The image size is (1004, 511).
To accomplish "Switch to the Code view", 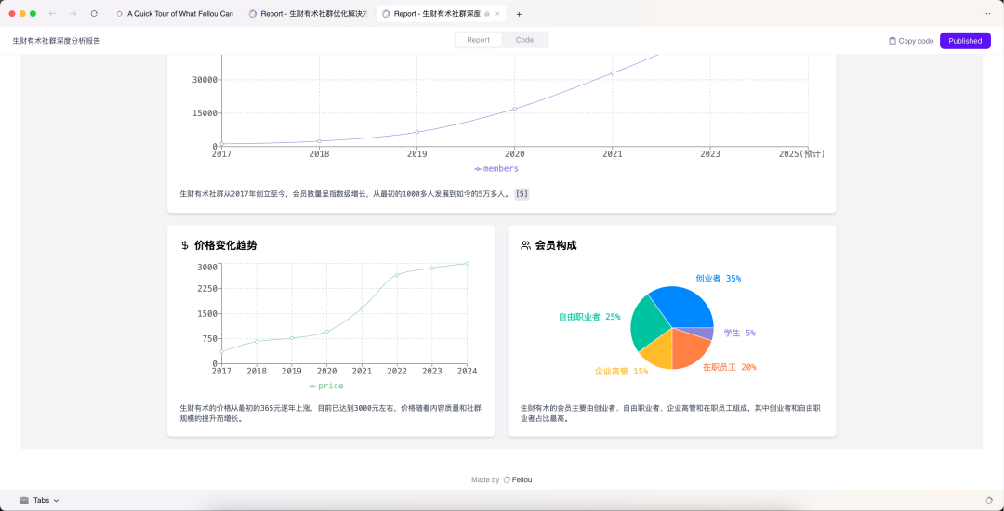I will (x=524, y=40).
